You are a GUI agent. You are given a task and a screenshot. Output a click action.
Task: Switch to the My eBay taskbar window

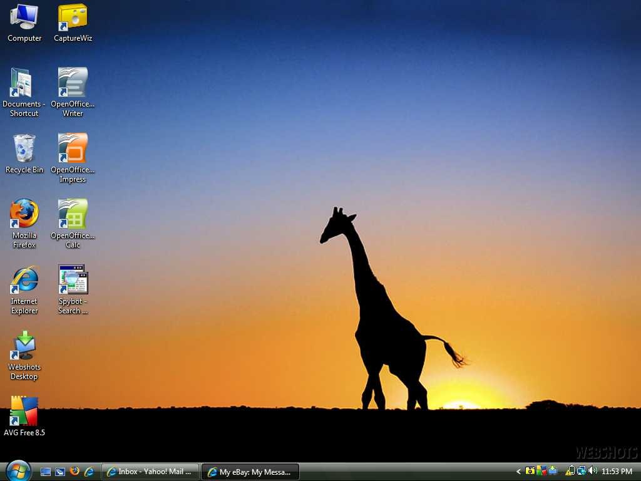[x=250, y=472]
